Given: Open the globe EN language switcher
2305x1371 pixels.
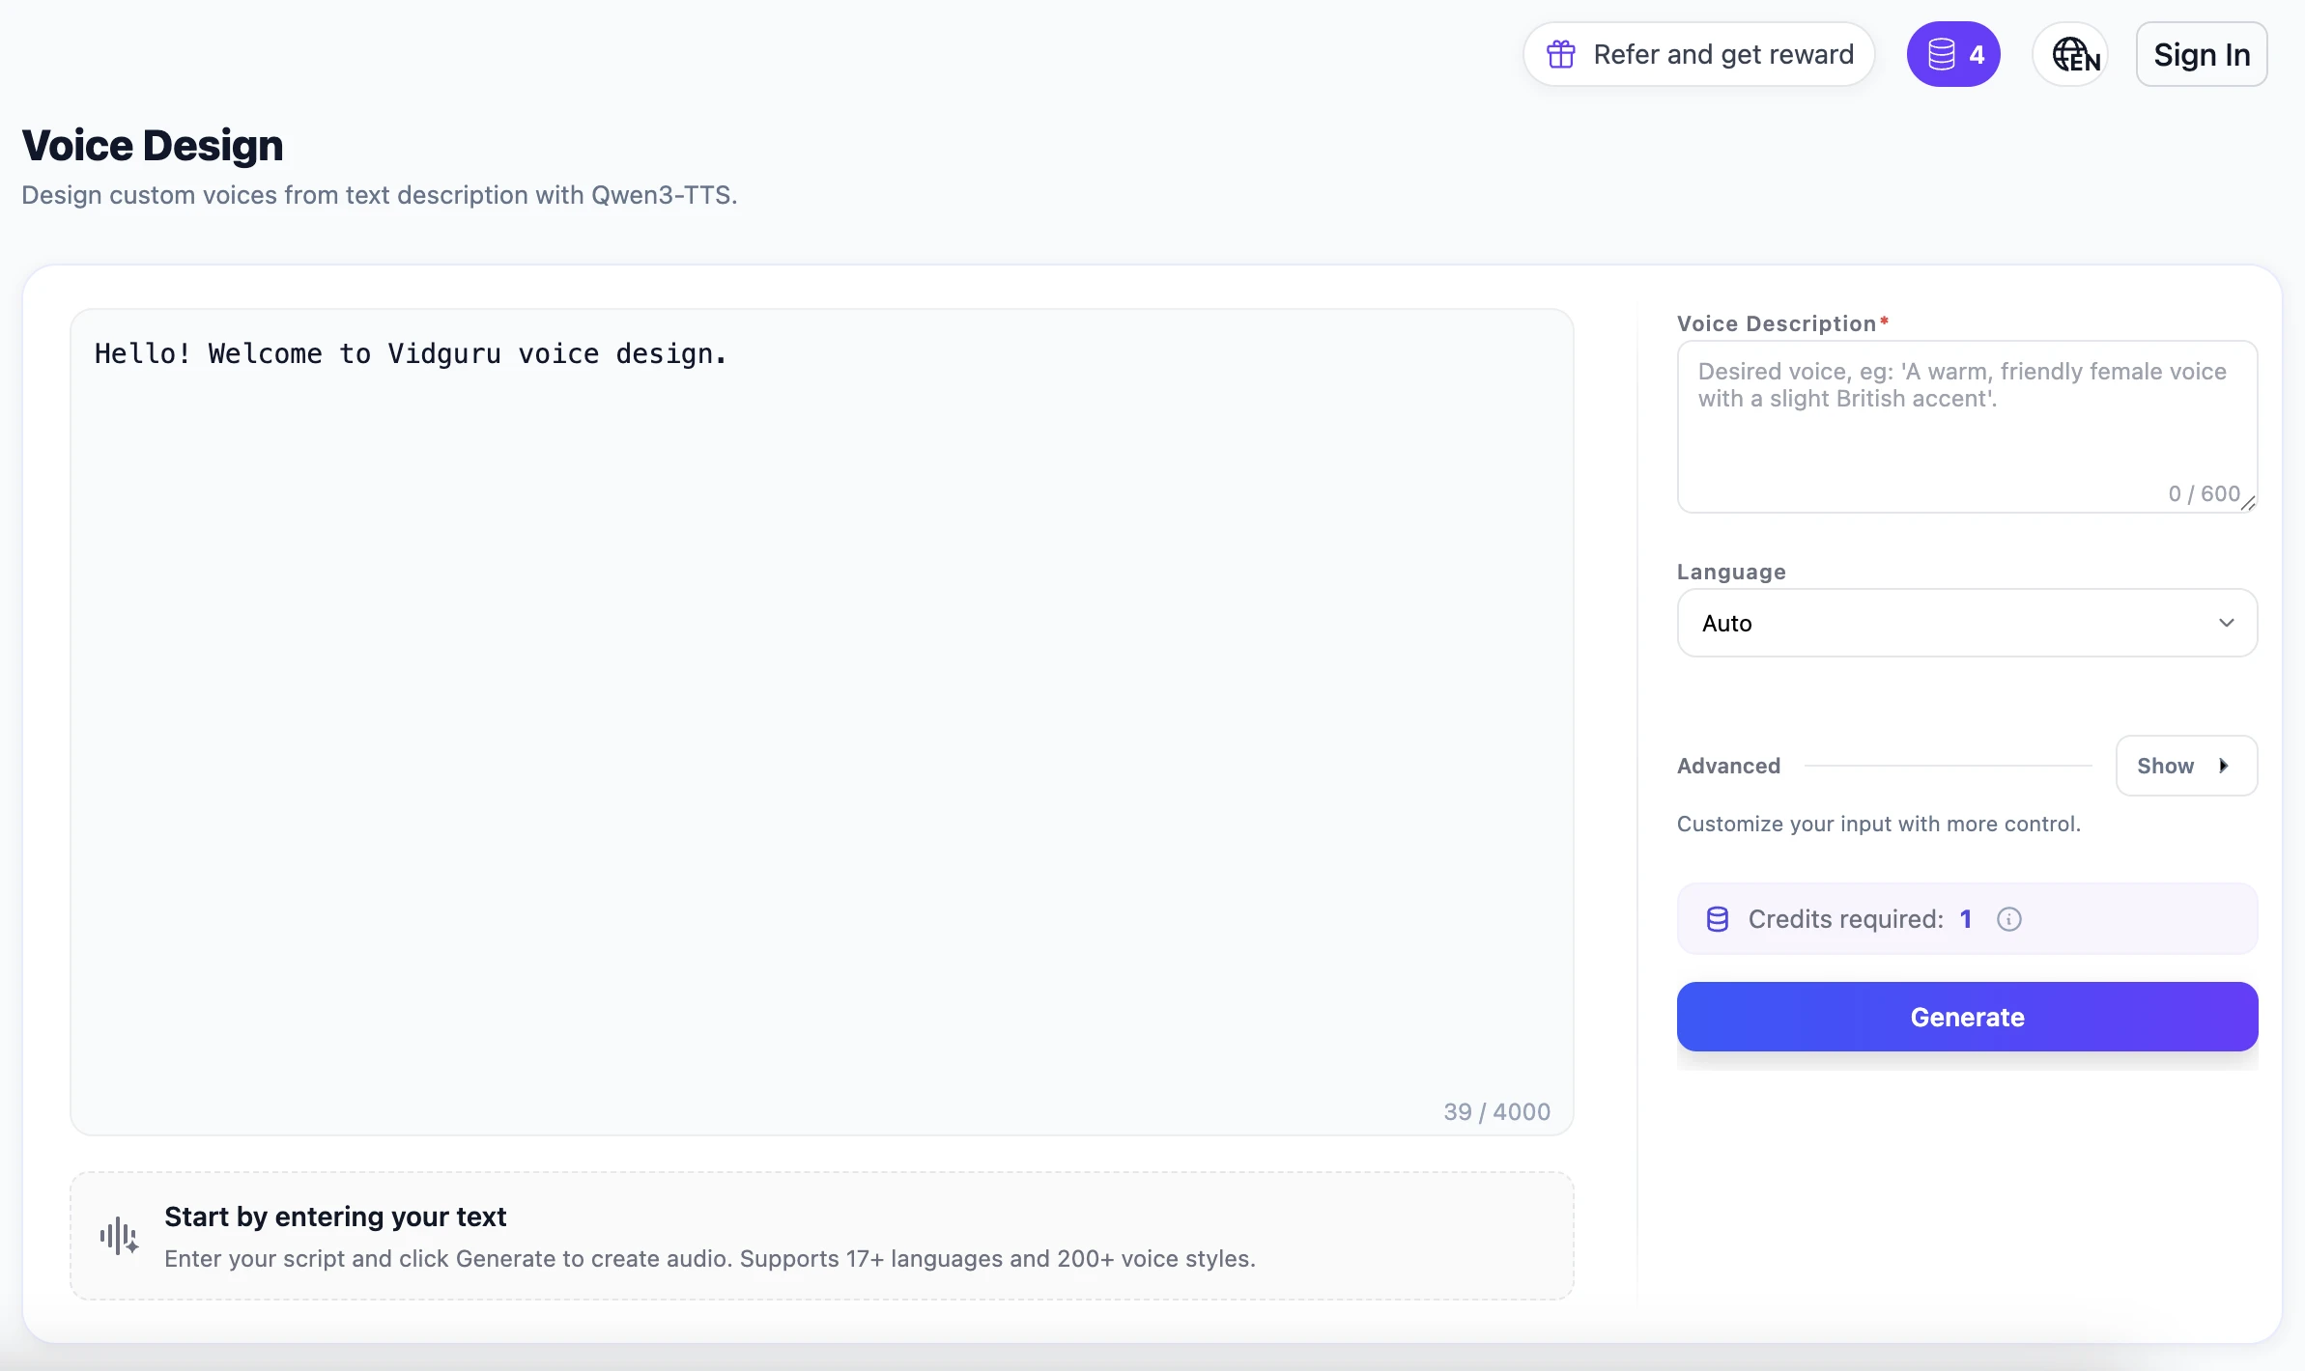Looking at the screenshot, I should (x=2072, y=54).
